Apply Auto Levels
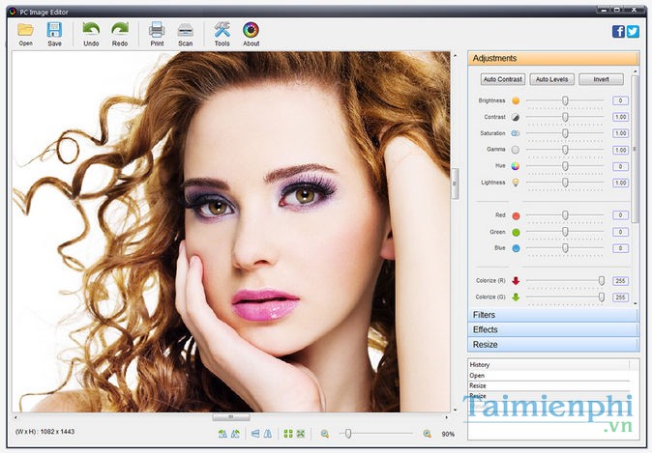The image size is (652, 453). click(x=551, y=79)
